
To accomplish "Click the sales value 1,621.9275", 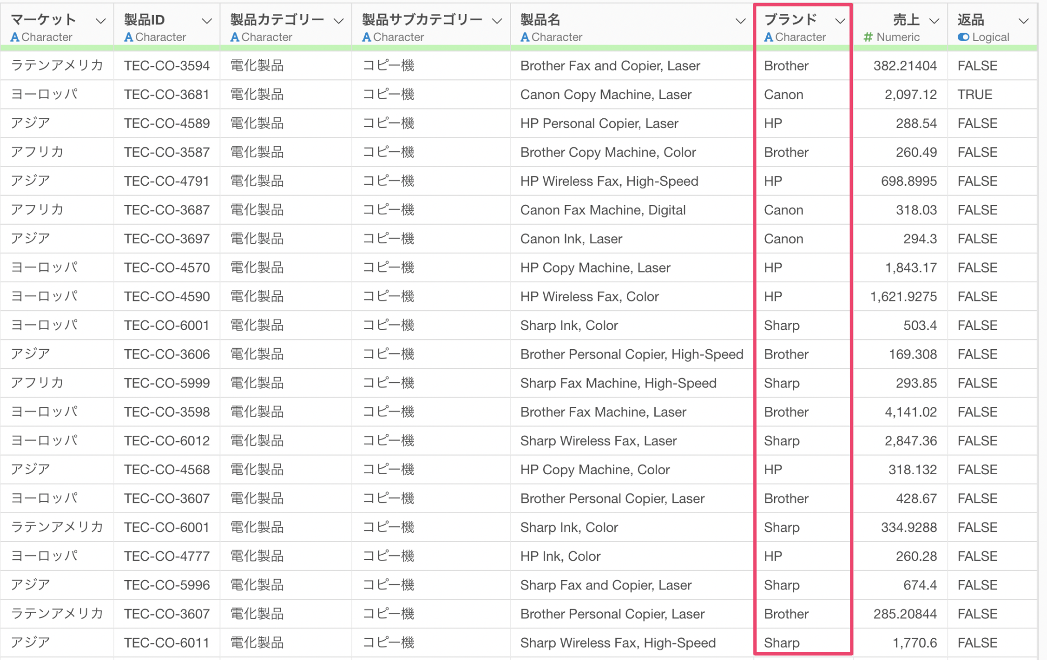I will click(903, 297).
